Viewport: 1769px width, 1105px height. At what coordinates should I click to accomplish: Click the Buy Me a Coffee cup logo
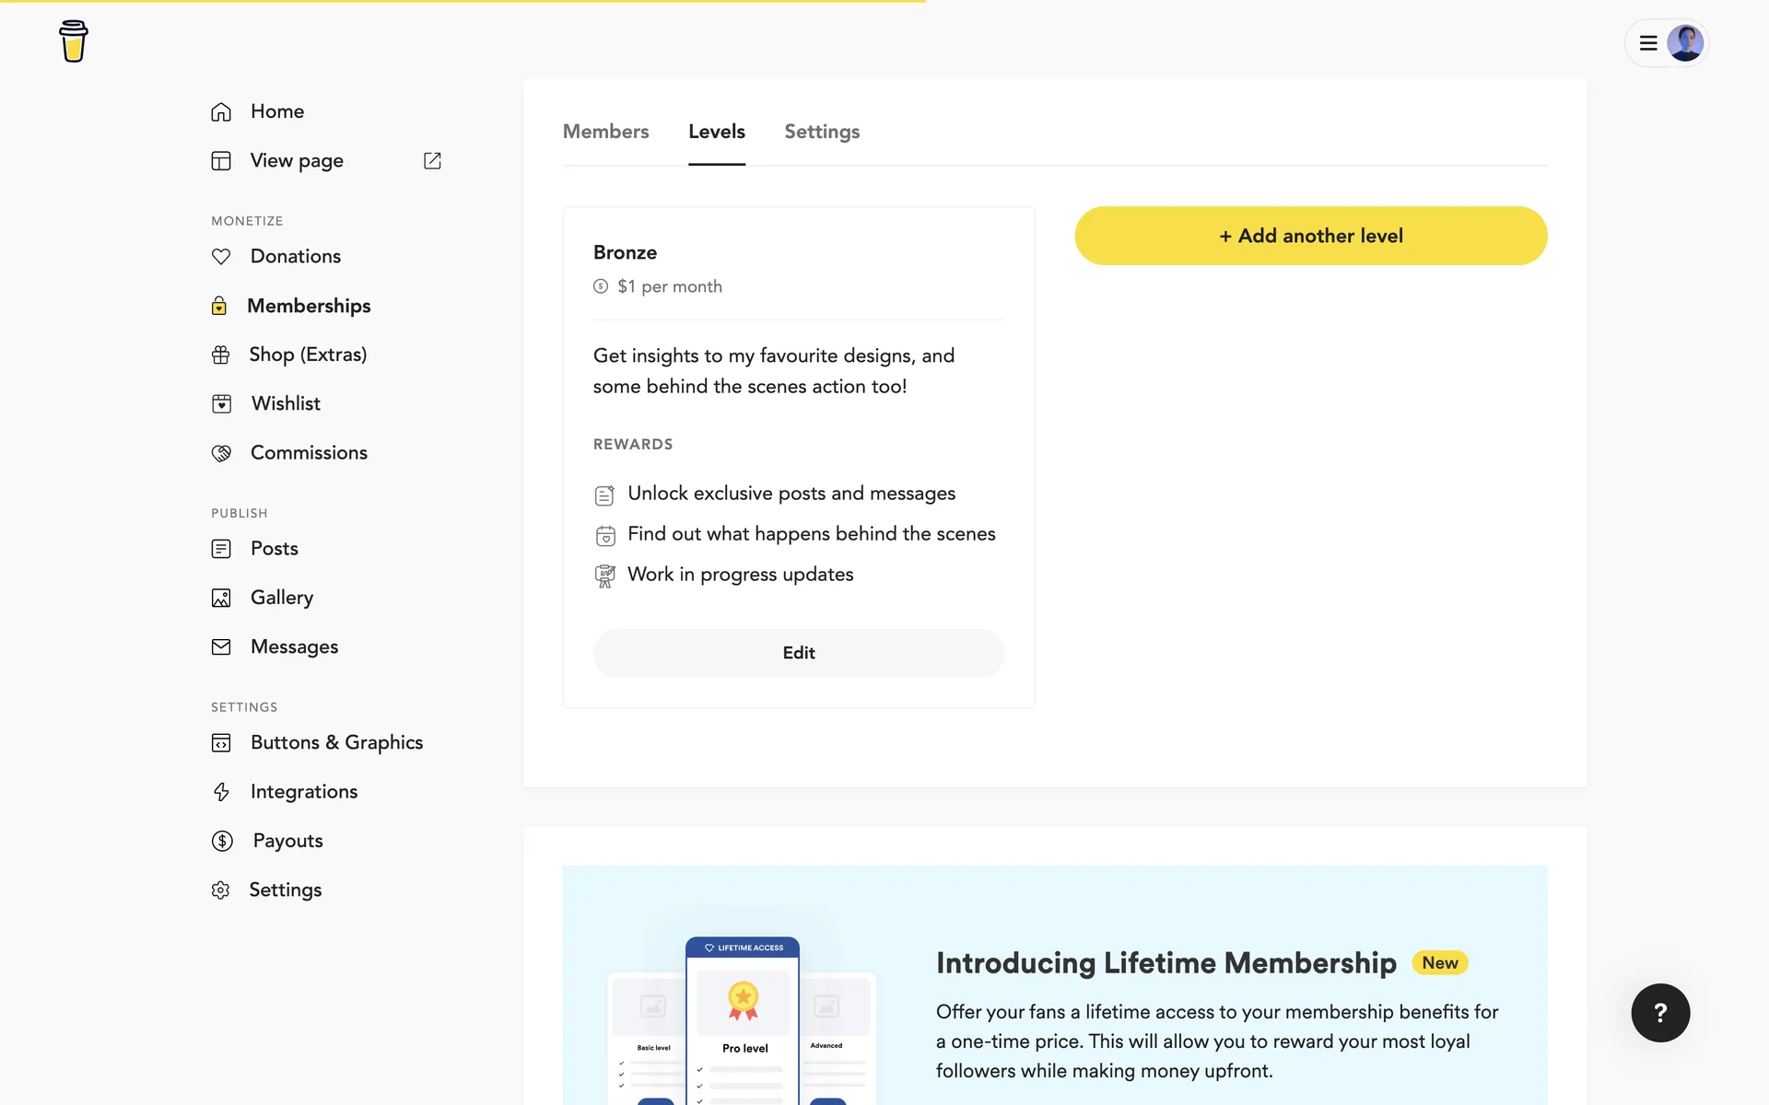(x=74, y=41)
